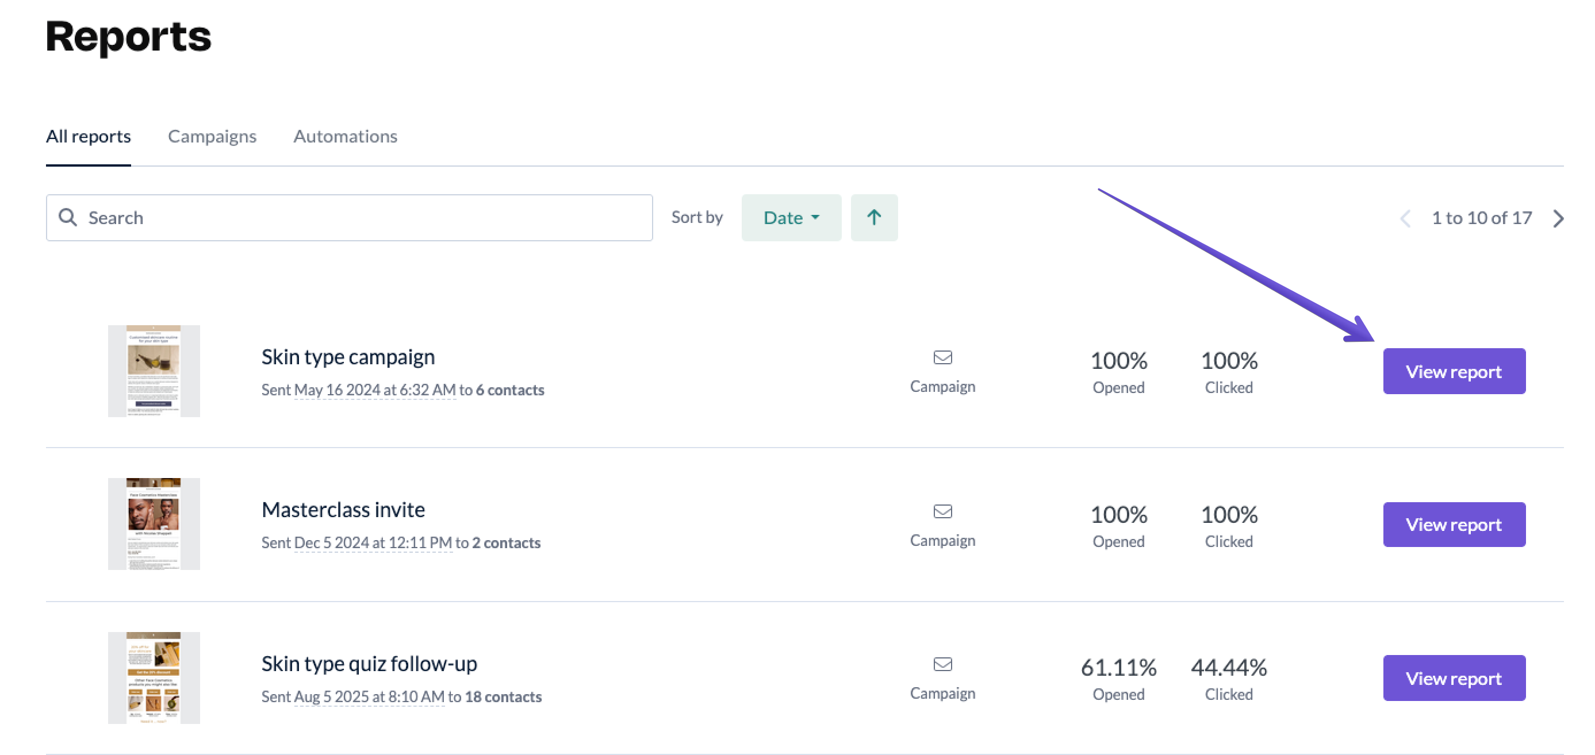Select the All reports tab
The height and width of the screenshot is (755, 1595).
coord(88,136)
